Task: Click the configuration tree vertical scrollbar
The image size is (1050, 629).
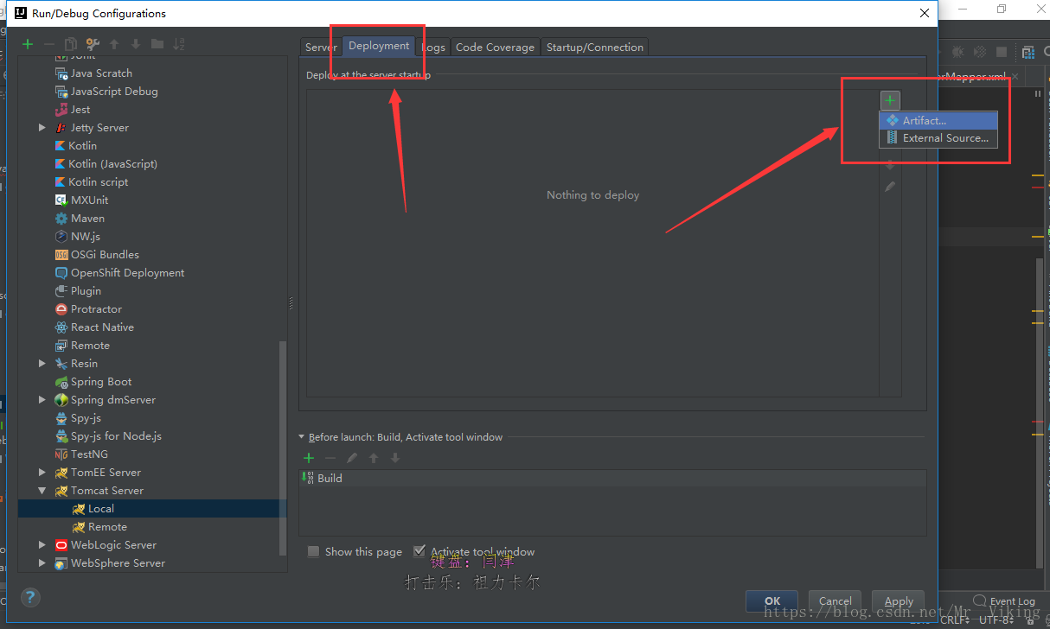Action: [x=283, y=448]
